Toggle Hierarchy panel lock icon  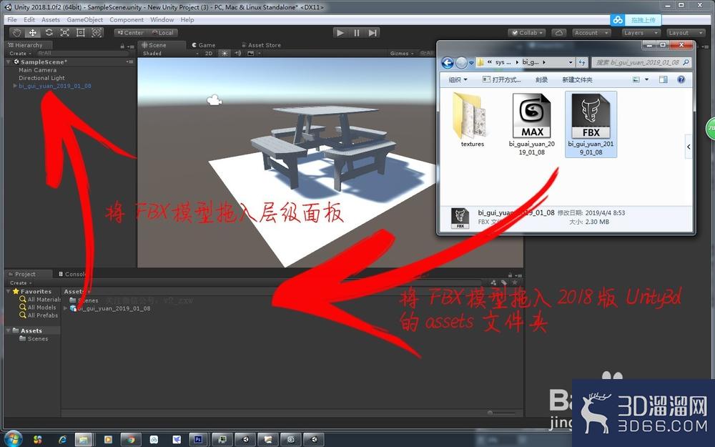coord(122,46)
